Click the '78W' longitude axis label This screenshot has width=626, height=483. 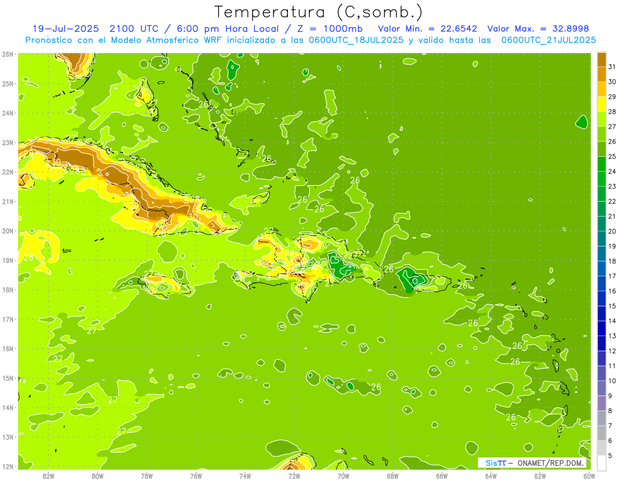coord(147,476)
